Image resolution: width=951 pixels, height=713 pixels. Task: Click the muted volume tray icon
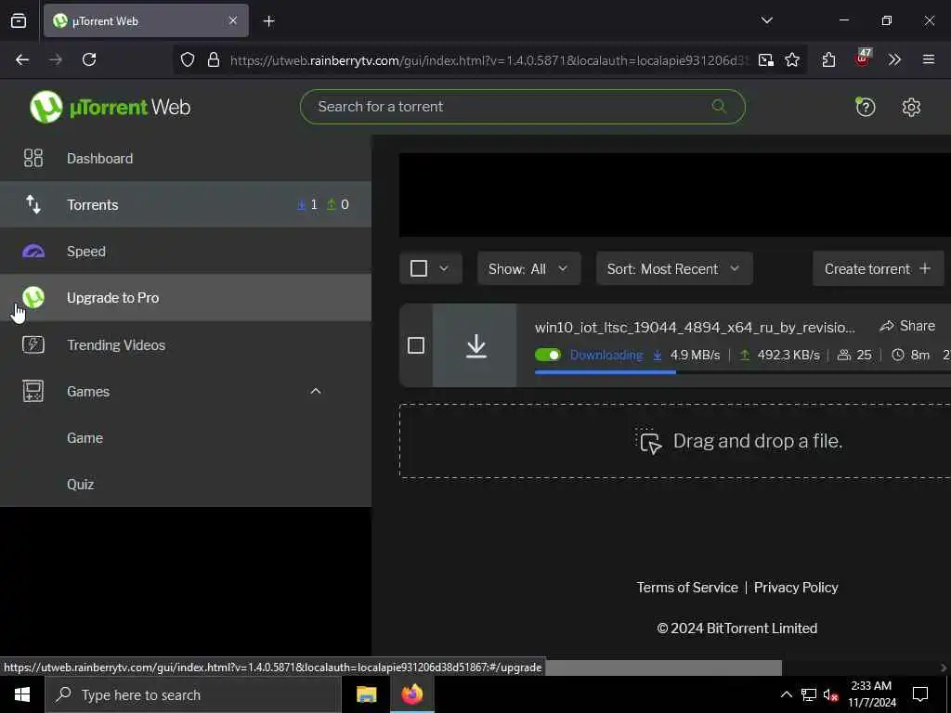tap(830, 694)
